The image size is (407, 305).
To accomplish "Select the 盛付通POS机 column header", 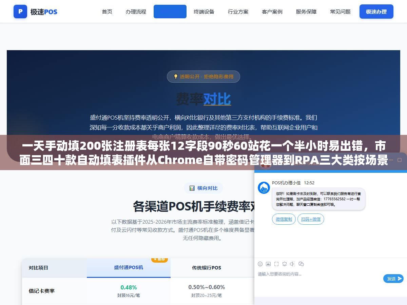I will point(129,267).
